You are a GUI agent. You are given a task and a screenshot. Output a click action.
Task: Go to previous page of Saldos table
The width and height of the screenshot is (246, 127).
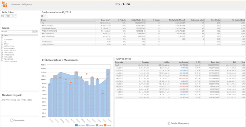click(46, 16)
